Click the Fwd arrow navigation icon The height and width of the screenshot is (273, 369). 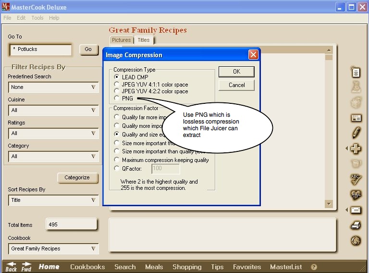[26, 267]
